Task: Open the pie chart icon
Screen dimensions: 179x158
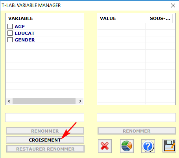Action: point(127,146)
